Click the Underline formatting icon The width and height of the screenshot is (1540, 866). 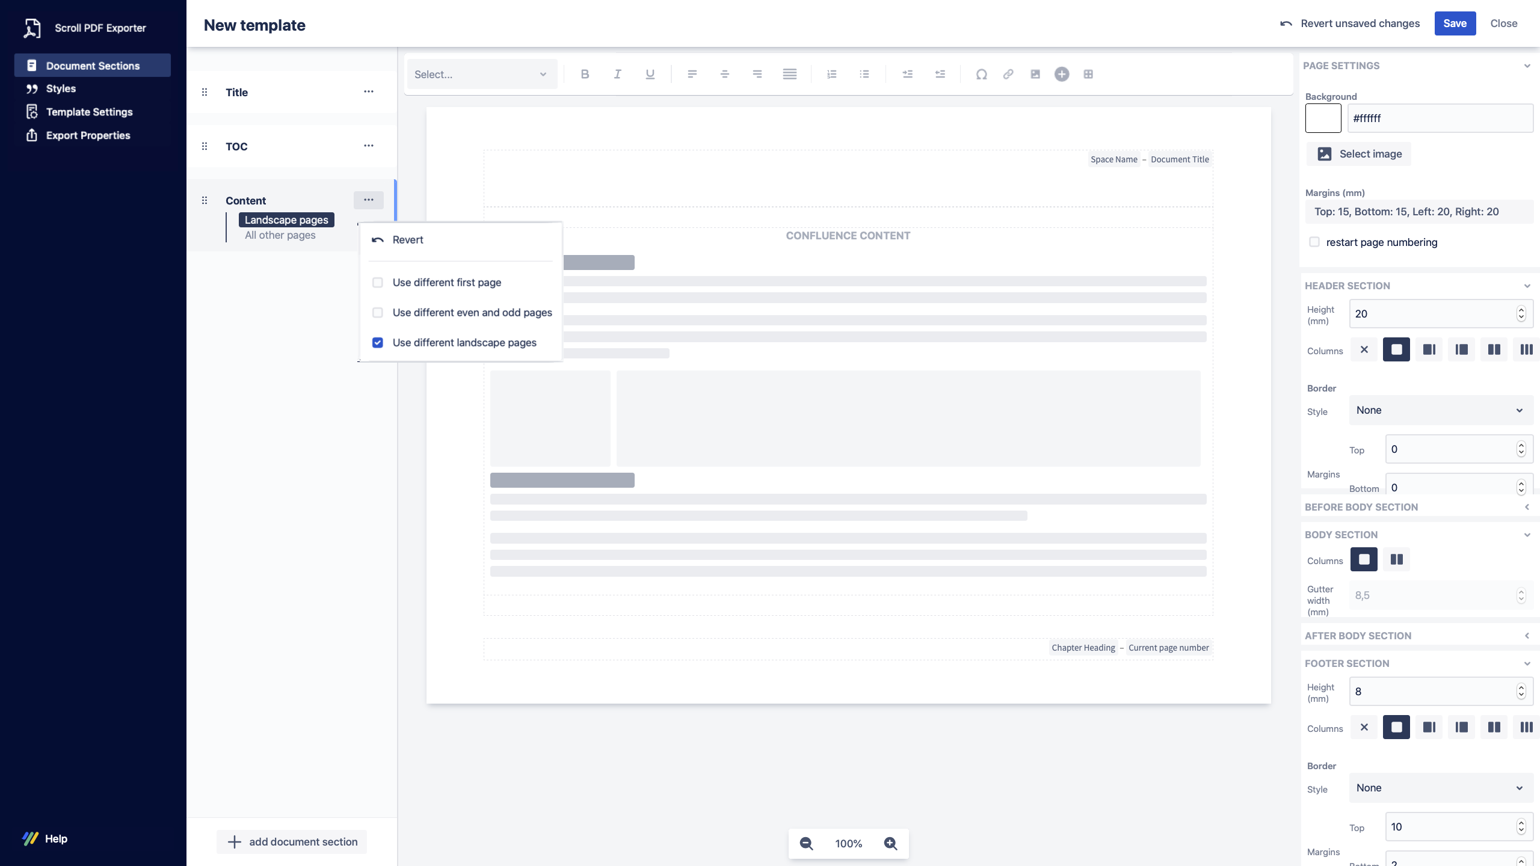[x=650, y=74]
